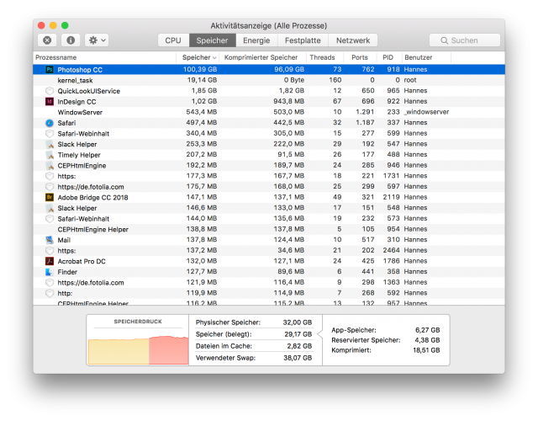Select the Safari-Webinhalt row with 340,4 MB
Screen dimensions: 538x421
[x=269, y=133]
